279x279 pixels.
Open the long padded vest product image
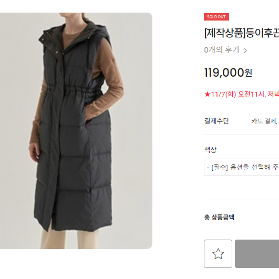pyautogui.click(x=76, y=131)
